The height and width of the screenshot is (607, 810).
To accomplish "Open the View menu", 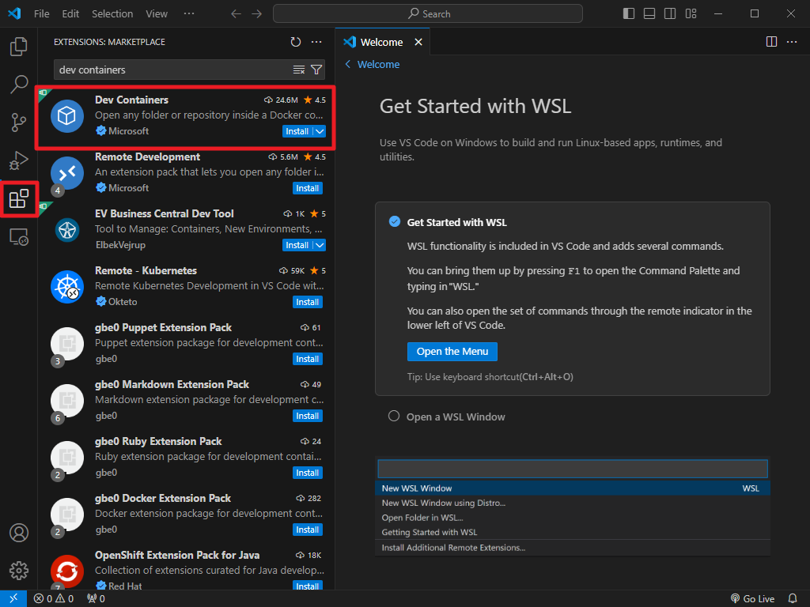I will click(156, 13).
